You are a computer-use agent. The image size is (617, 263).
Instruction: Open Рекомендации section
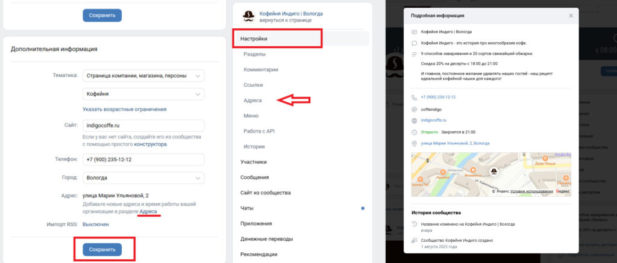click(x=259, y=255)
